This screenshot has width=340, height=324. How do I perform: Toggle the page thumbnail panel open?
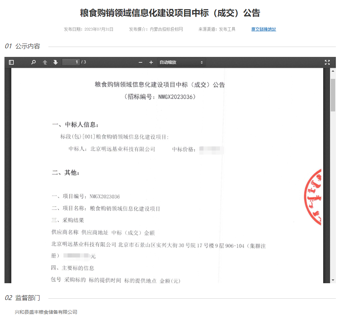[x=11, y=62]
